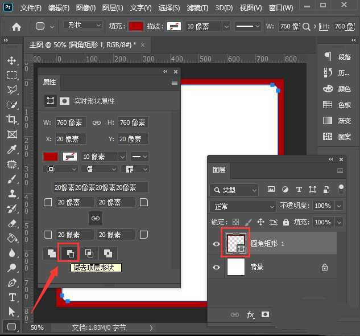The width and height of the screenshot is (360, 336).
Task: Select the Zoom tool in toolbar
Action: (x=12, y=268)
